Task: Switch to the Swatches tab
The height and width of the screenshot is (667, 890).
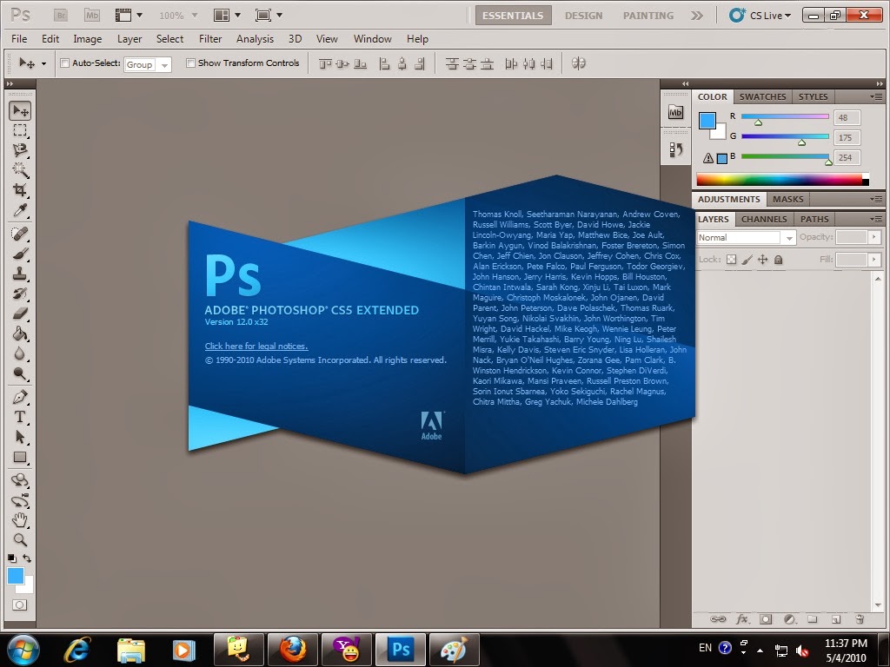Action: pos(762,97)
